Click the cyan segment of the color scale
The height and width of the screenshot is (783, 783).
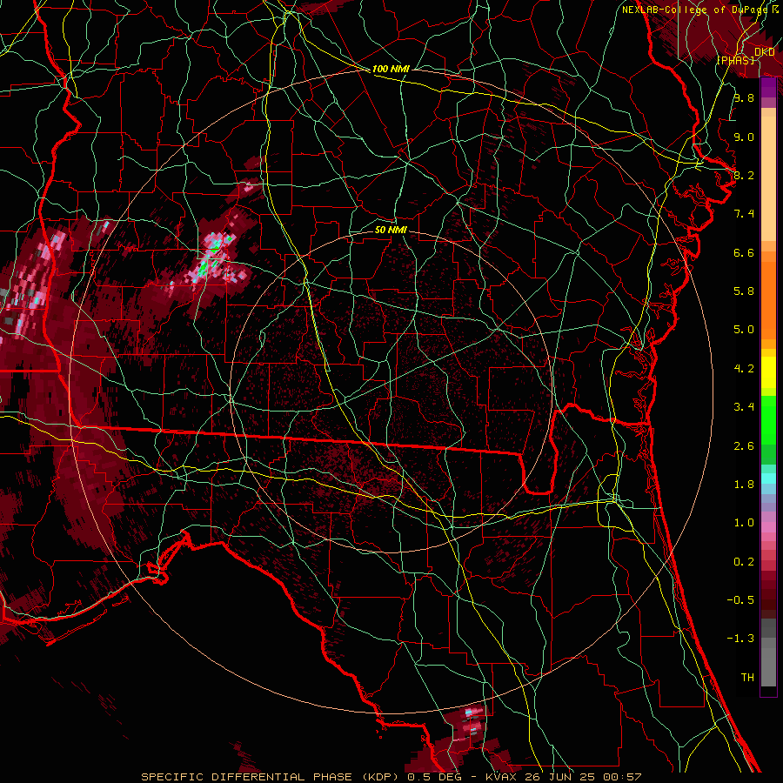click(768, 478)
